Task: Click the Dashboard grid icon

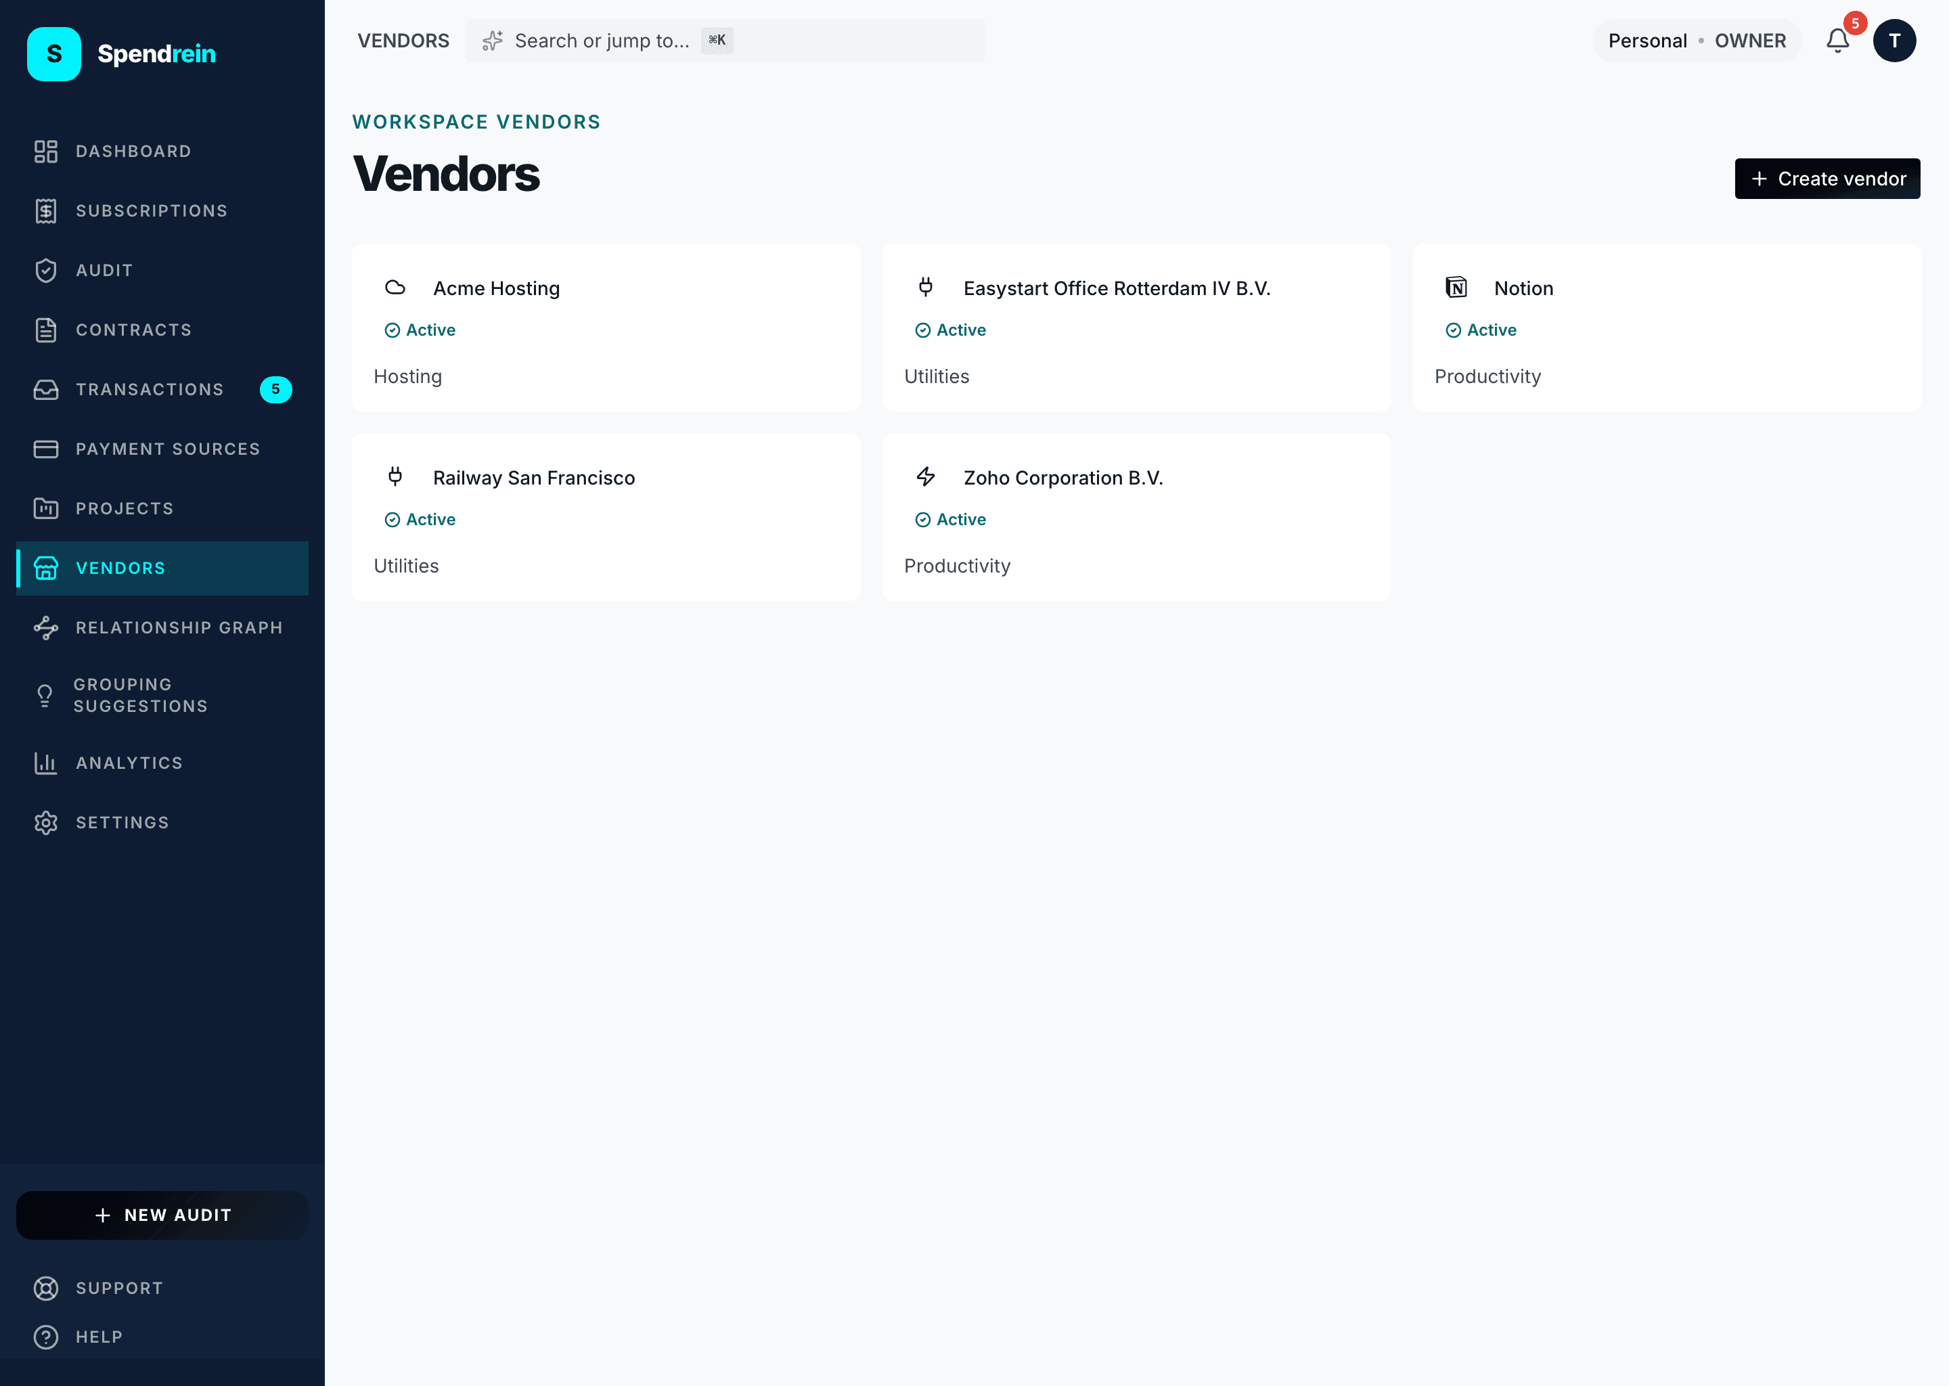Action: coord(46,151)
